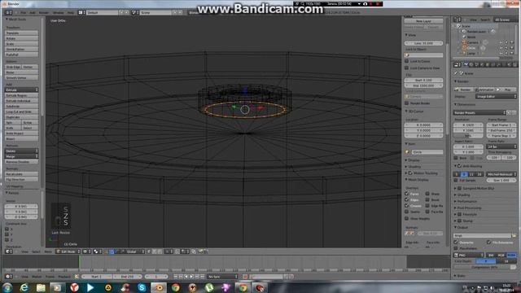Open Skype from taskbar
Image resolution: width=521 pixels, height=293 pixels.
point(142,287)
